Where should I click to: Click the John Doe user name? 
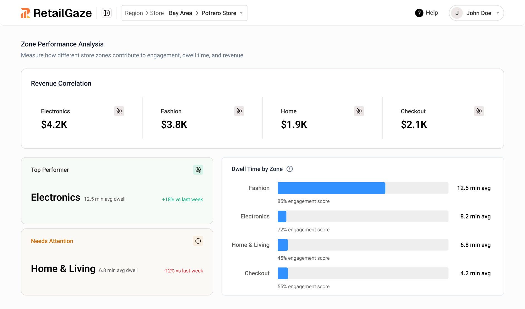479,13
